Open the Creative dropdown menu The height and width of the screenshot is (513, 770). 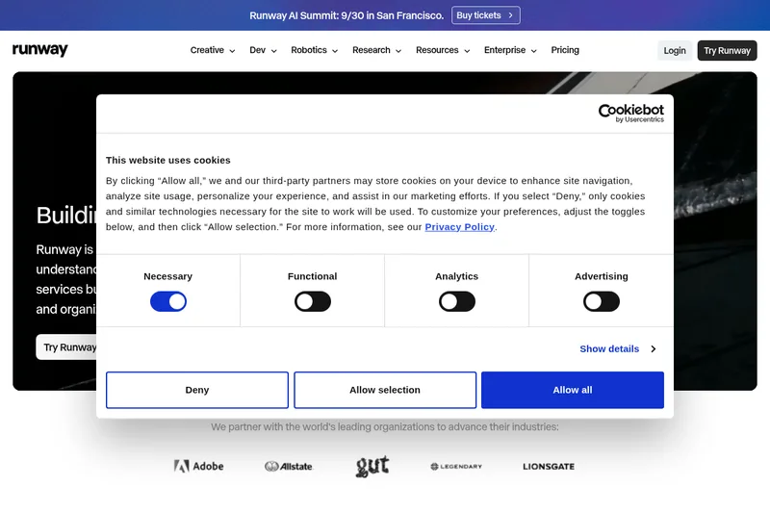click(x=213, y=50)
